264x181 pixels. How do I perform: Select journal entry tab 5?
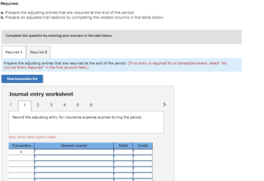pos(78,105)
